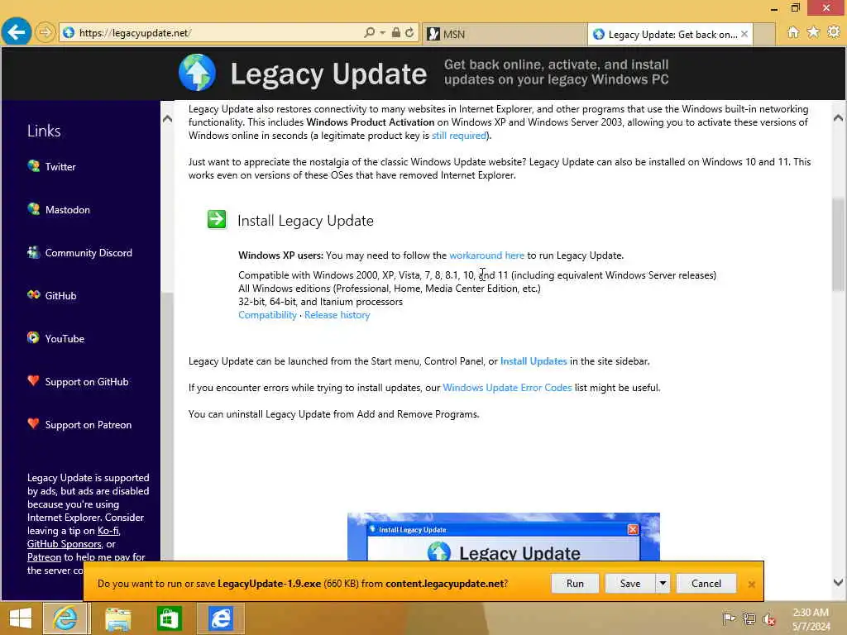This screenshot has width=847, height=635.
Task: Click the GitHub sidebar icon
Action: point(33,295)
